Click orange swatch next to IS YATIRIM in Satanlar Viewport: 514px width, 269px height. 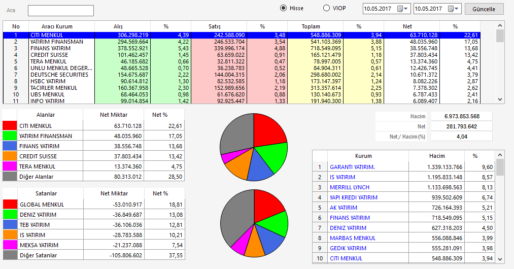tap(10, 235)
